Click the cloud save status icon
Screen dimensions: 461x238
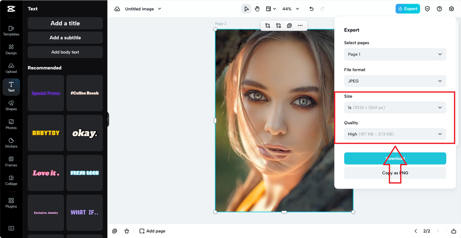click(117, 9)
